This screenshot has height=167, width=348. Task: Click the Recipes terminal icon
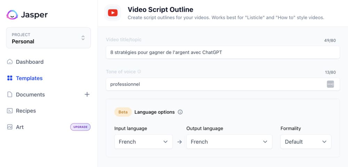[10, 111]
